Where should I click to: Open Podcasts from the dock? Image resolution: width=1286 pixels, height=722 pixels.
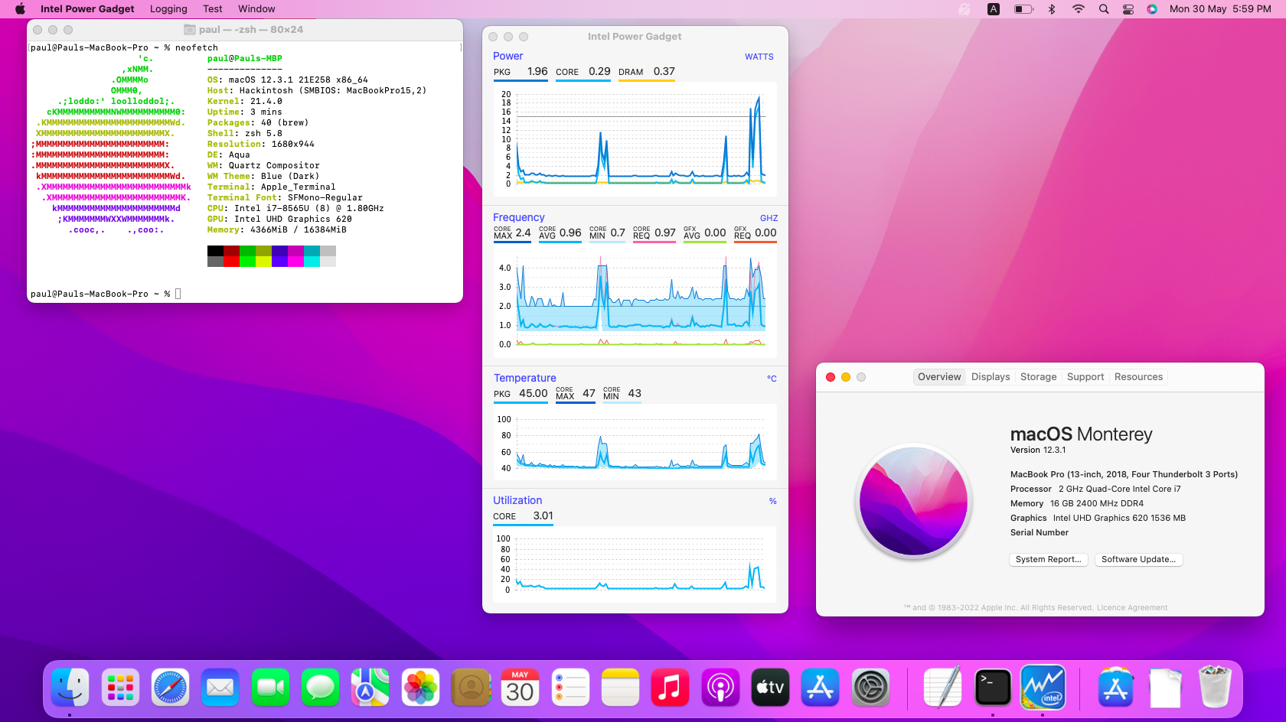coord(720,687)
